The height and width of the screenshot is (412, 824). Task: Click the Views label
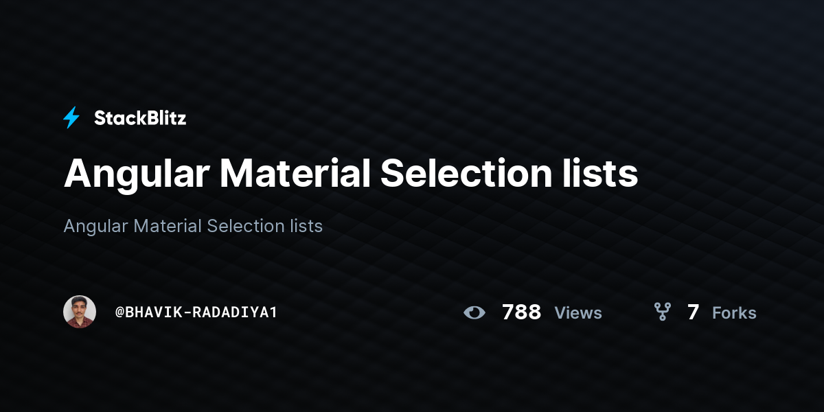tap(578, 313)
